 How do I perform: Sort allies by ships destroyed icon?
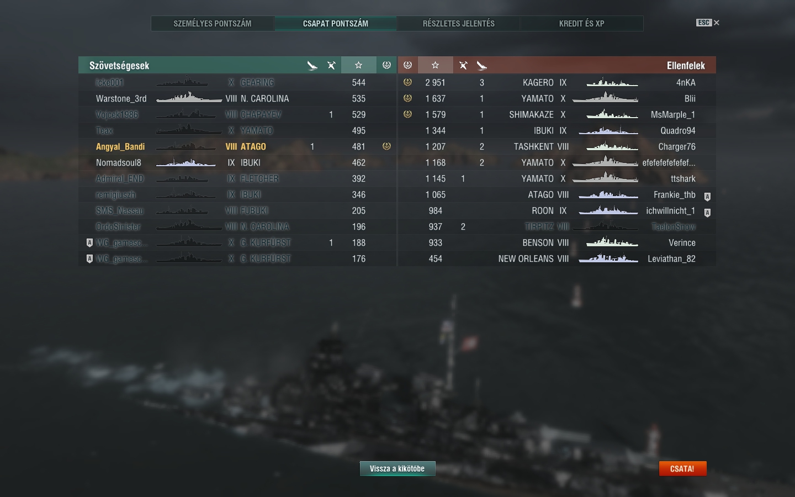[331, 66]
